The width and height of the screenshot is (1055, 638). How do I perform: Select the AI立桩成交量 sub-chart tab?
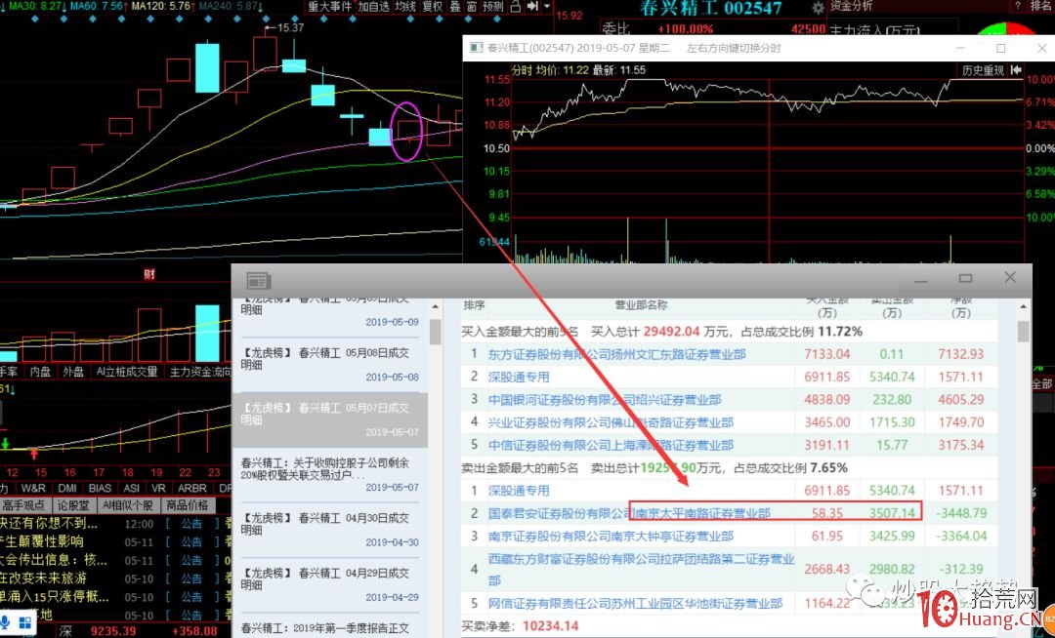coord(126,372)
